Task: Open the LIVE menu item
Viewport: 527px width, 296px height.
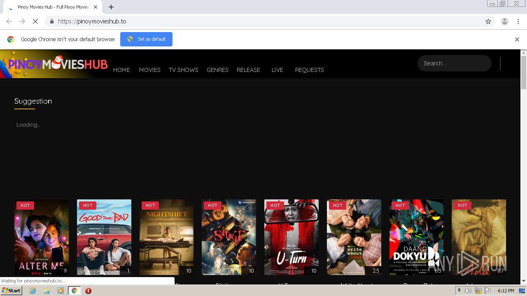Action: coord(277,70)
